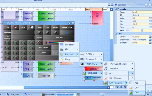152x96 pixels.
Task: Click the Music note icon
Action: coord(105,69)
